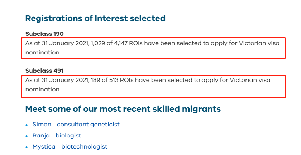Click the Meet some of our most recent skilled migrants heading
The image size is (301, 155).
tap(123, 109)
